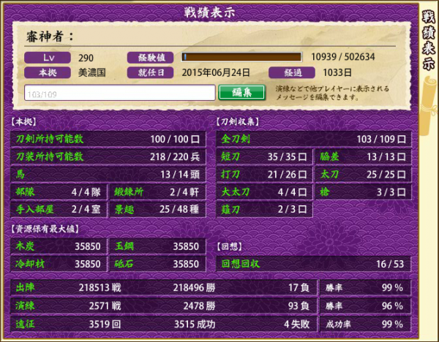Click the 【刀剣収集】 section heading
The width and height of the screenshot is (439, 342).
(x=237, y=121)
